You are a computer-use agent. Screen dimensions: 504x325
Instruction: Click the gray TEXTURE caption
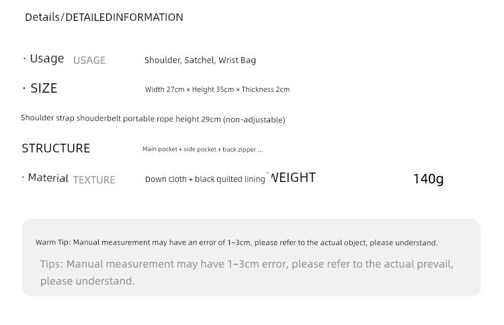[x=94, y=180]
